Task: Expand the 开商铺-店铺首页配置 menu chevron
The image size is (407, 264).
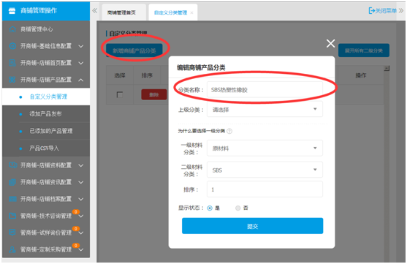Action: (81, 63)
